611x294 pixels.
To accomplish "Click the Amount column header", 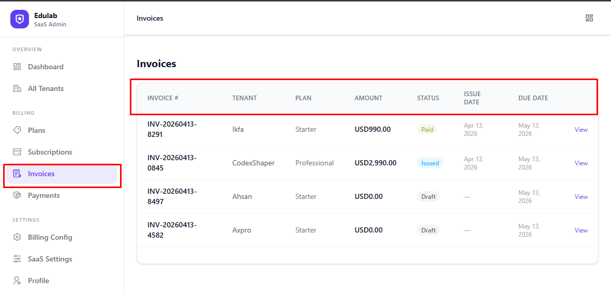I will 368,98.
